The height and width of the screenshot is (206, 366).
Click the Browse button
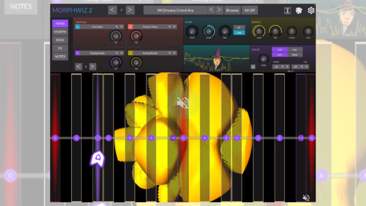[x=232, y=10]
